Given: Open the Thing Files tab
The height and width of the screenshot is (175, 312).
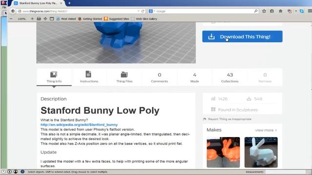Looking at the screenshot, I should (x=124, y=77).
